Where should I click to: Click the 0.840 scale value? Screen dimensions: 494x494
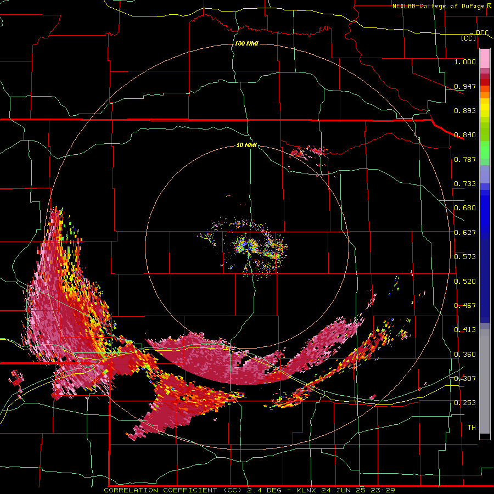pyautogui.click(x=465, y=135)
